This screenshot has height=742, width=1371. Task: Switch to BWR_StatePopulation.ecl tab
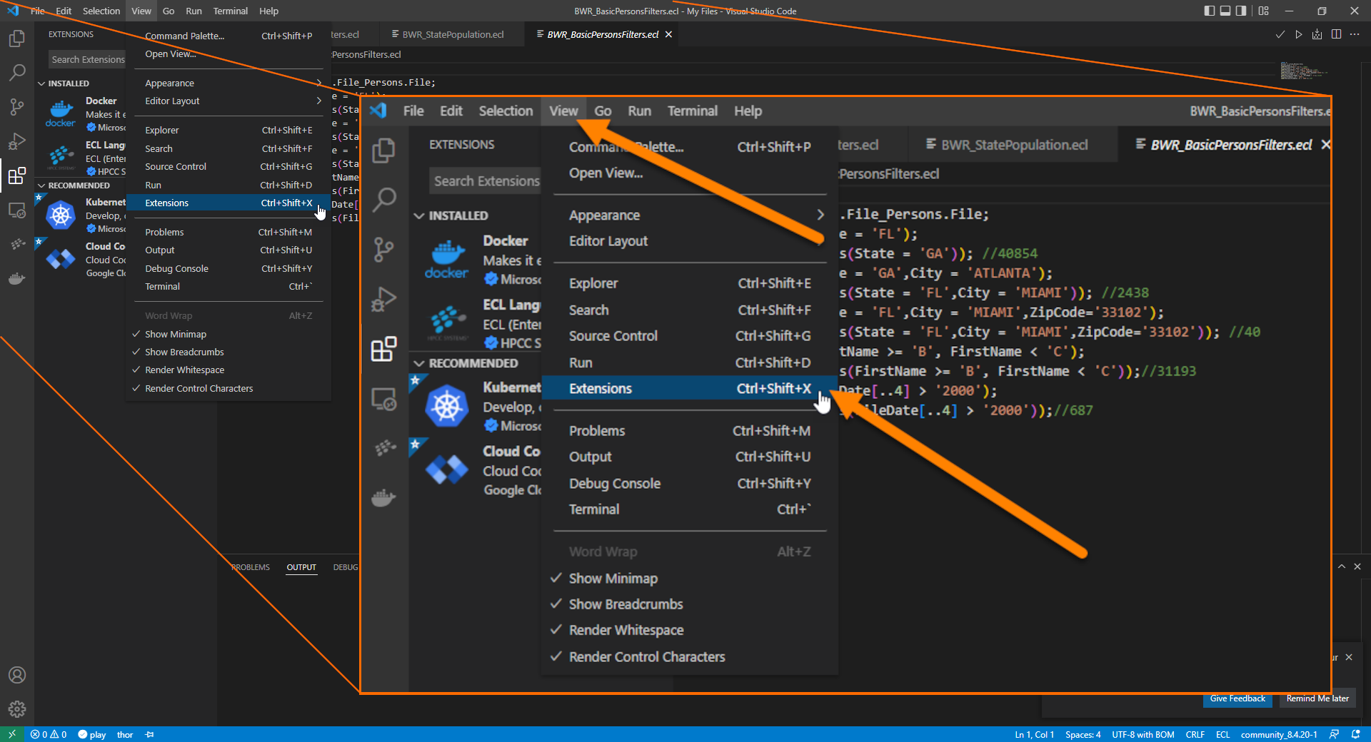(x=453, y=34)
